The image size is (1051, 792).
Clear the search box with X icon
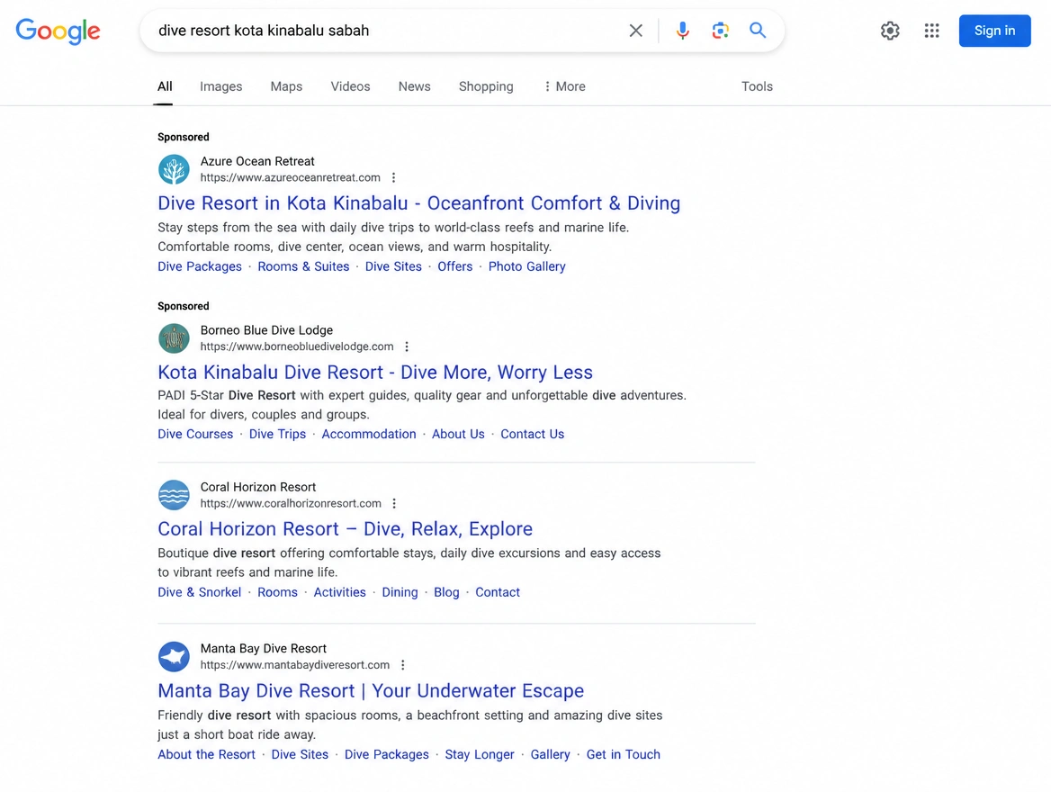(x=635, y=31)
